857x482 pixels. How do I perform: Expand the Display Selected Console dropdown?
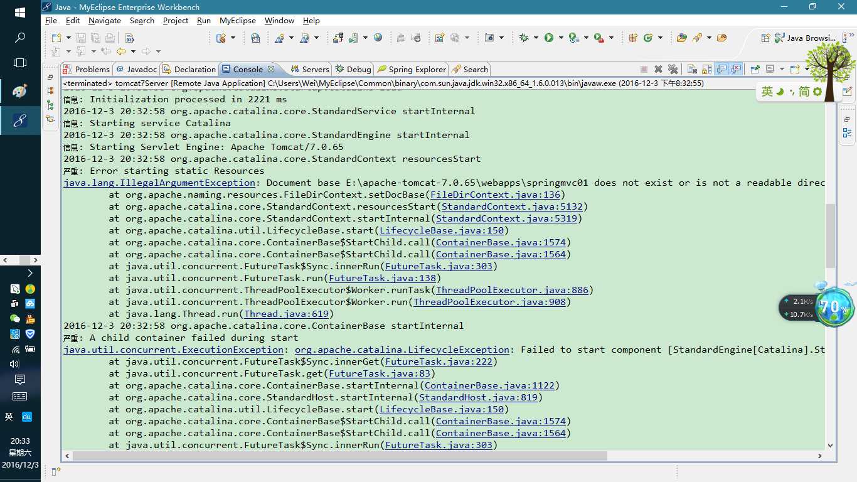[x=782, y=69]
